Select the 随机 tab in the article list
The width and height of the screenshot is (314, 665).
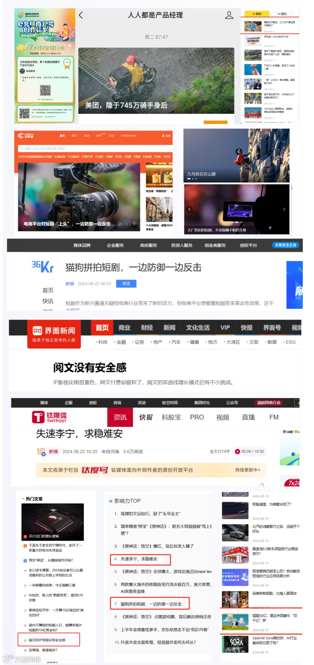click(282, 14)
